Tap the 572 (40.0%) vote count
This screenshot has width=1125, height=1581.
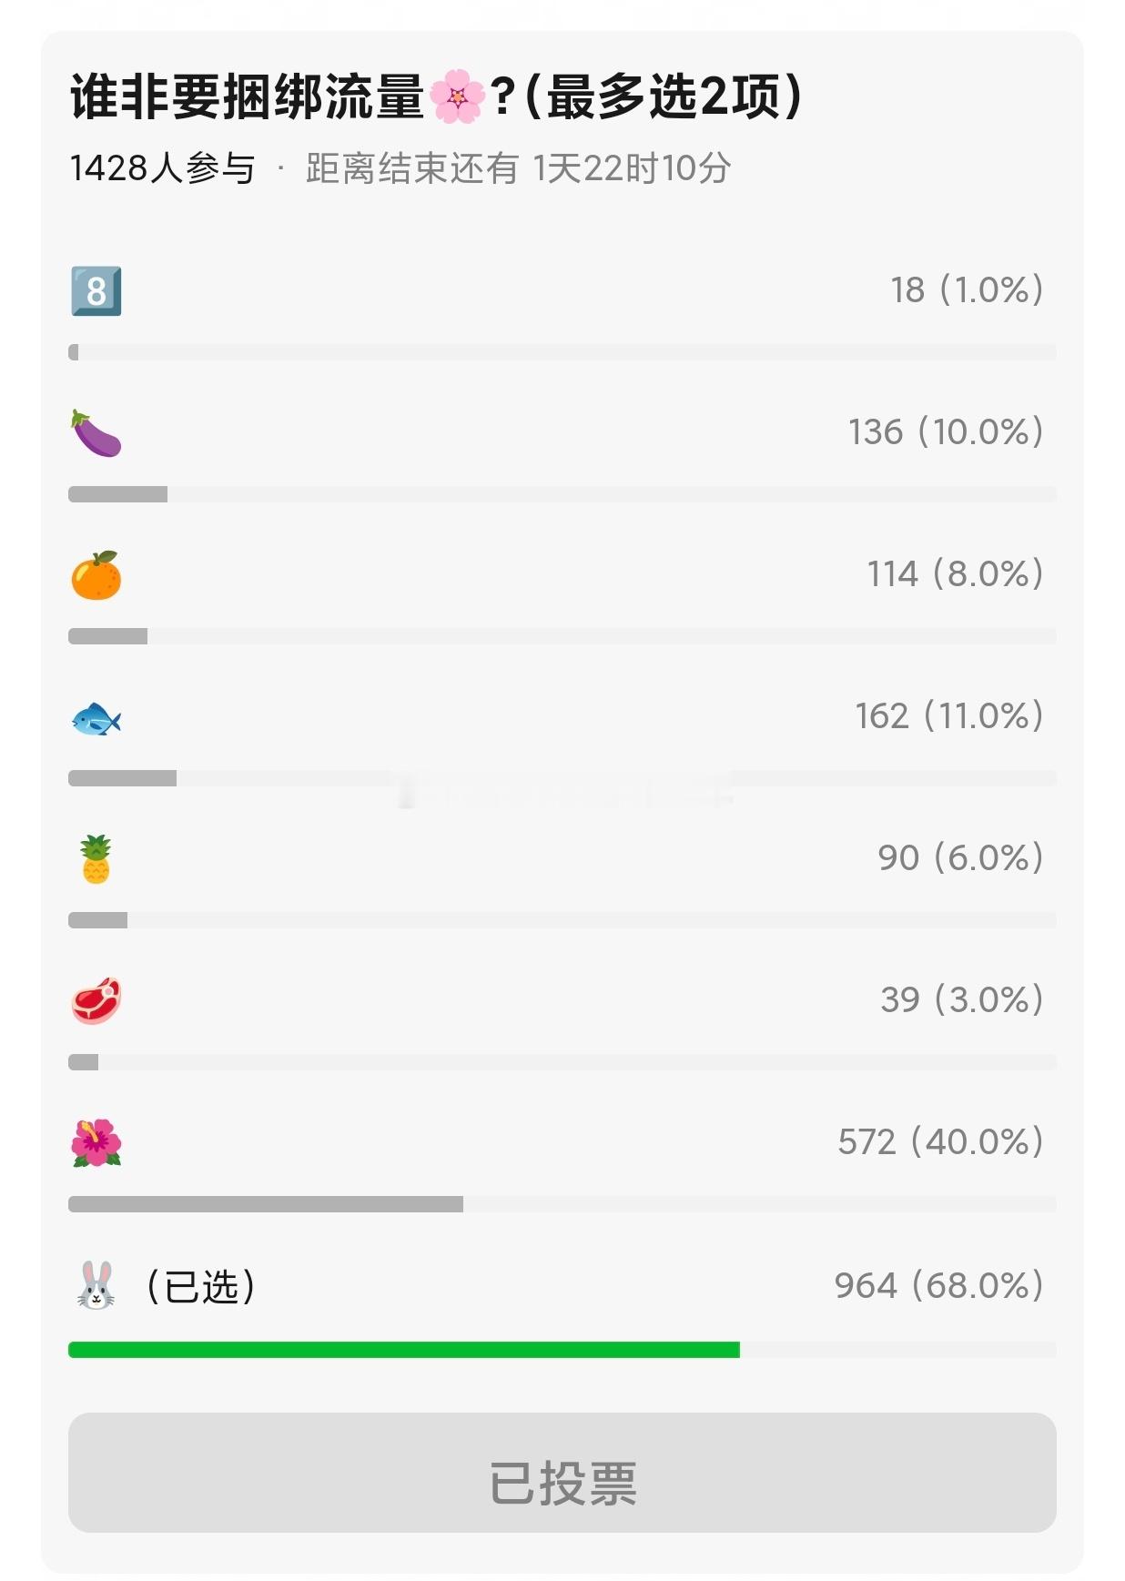tap(940, 1141)
